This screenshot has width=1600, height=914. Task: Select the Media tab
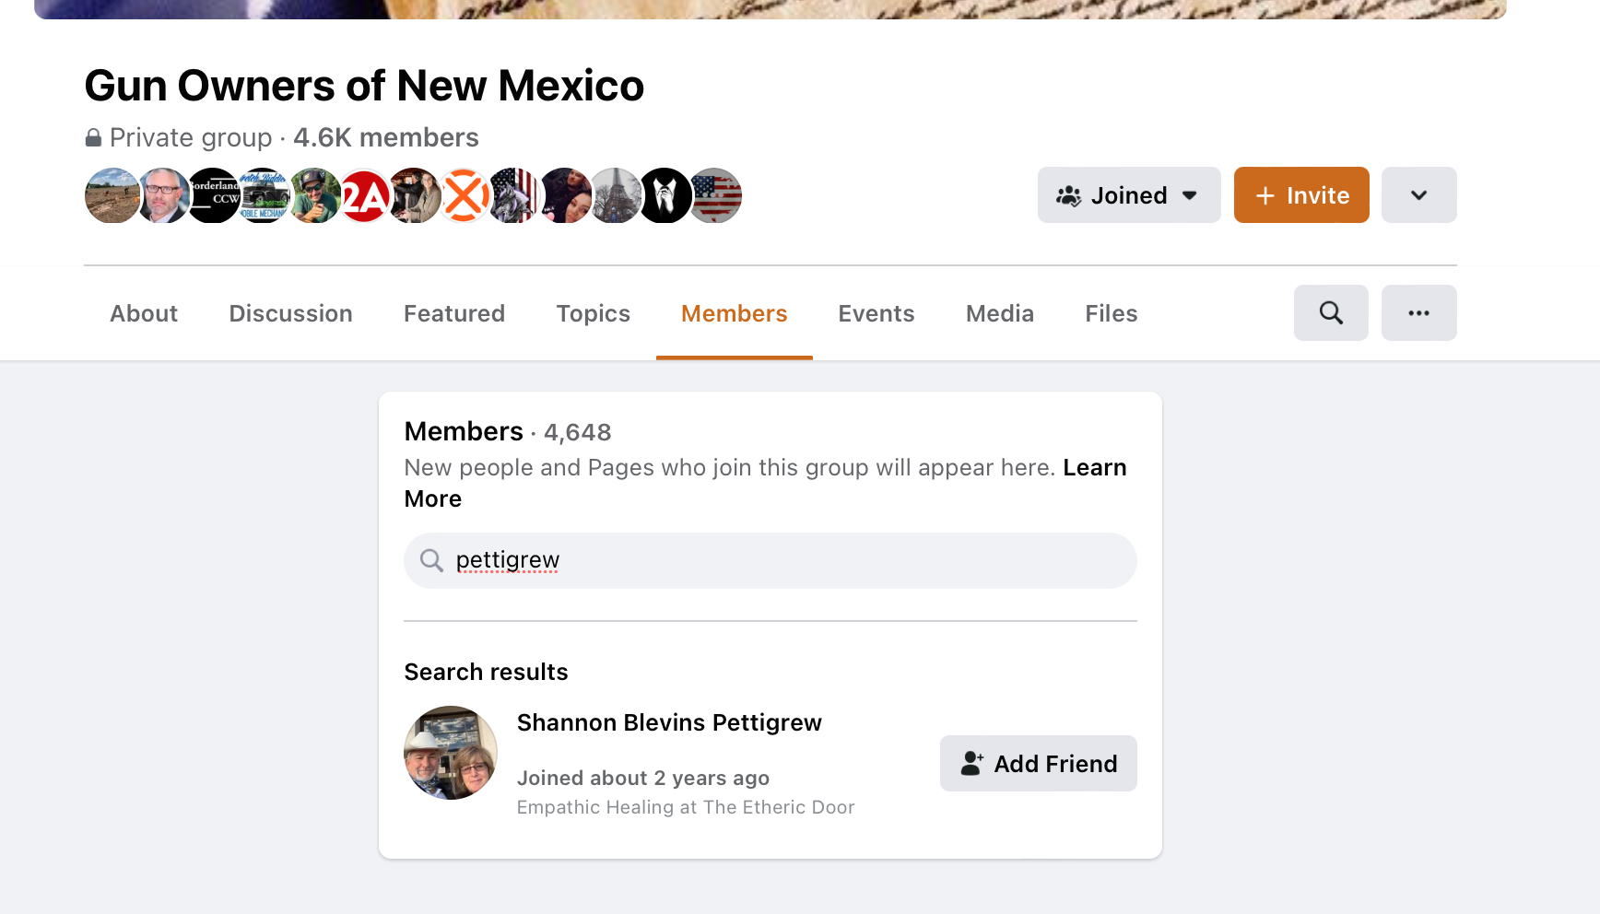point(999,313)
